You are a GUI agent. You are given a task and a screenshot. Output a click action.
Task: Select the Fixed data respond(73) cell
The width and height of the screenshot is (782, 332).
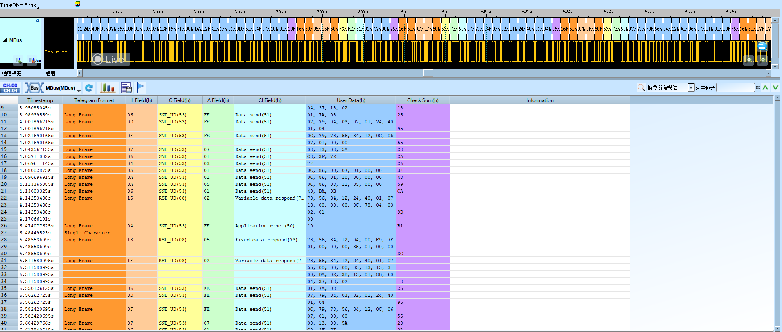point(270,240)
